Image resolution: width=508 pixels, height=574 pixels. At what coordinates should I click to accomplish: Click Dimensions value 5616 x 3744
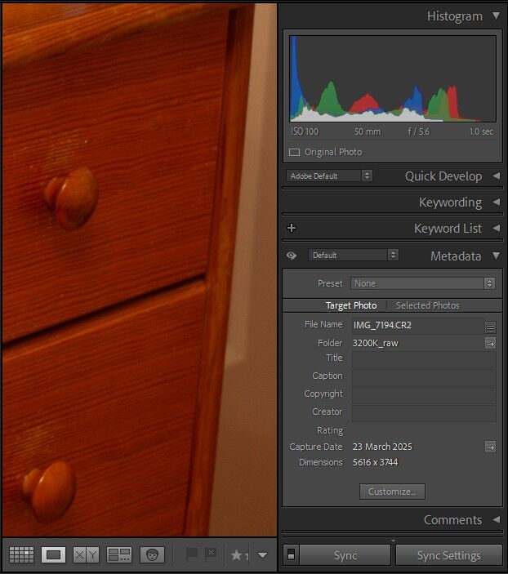(375, 462)
